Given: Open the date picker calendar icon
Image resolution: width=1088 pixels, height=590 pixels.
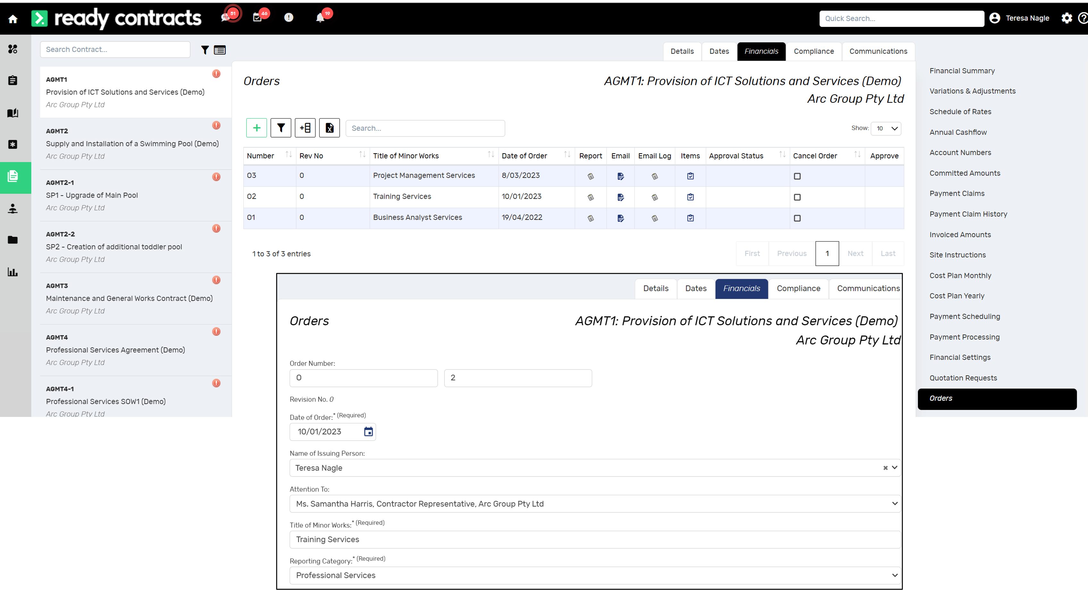Looking at the screenshot, I should click(x=368, y=432).
